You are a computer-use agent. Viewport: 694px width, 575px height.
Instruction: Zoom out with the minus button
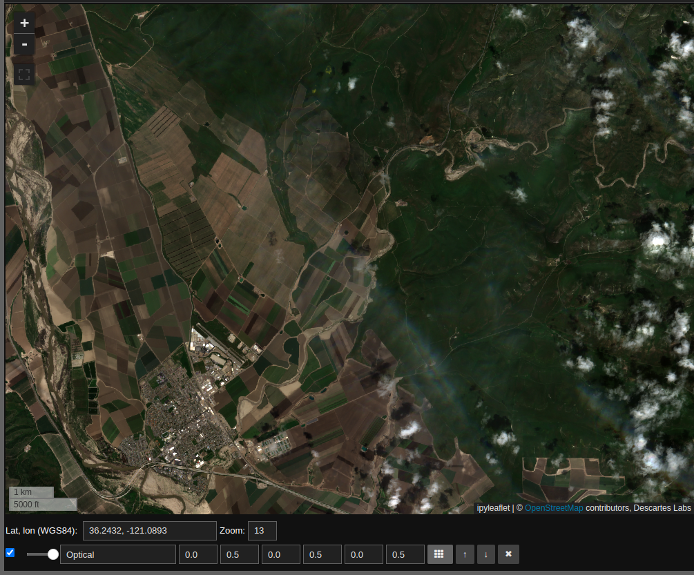coord(24,45)
